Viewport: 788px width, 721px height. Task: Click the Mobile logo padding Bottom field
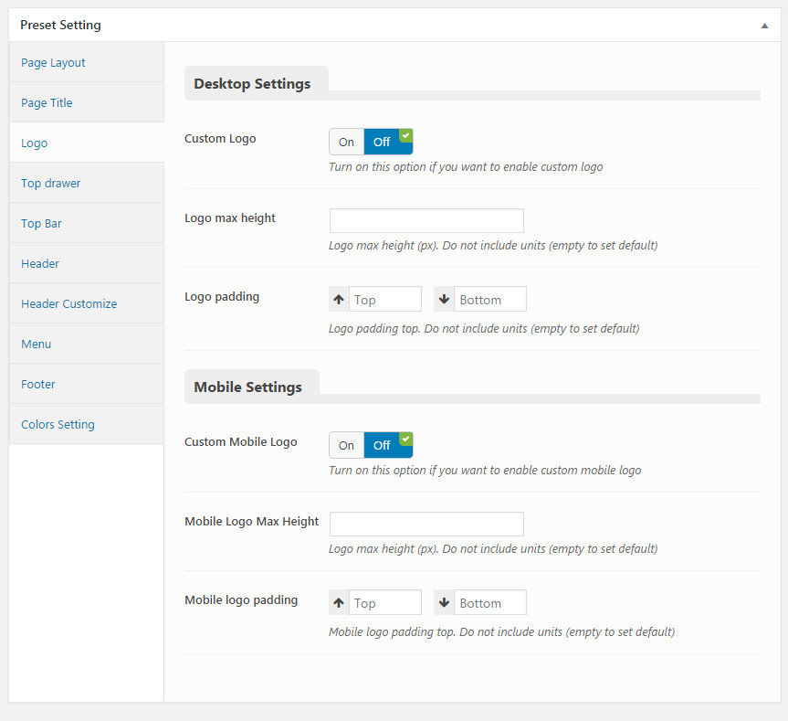[490, 602]
